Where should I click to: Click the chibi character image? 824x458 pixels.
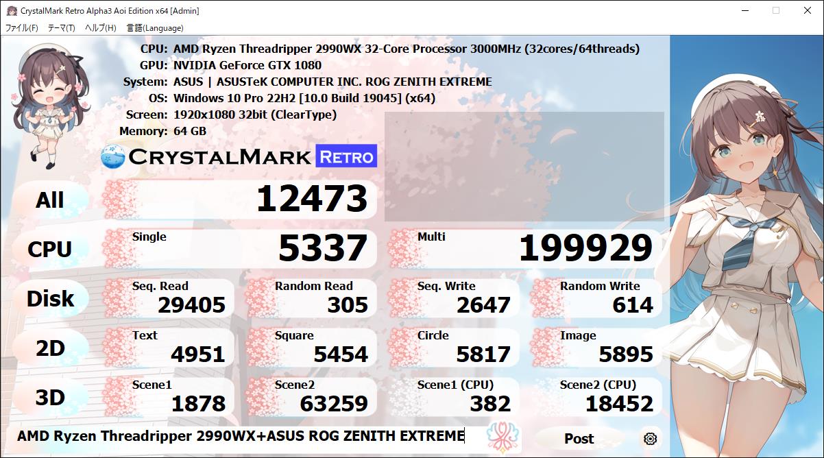[x=51, y=106]
